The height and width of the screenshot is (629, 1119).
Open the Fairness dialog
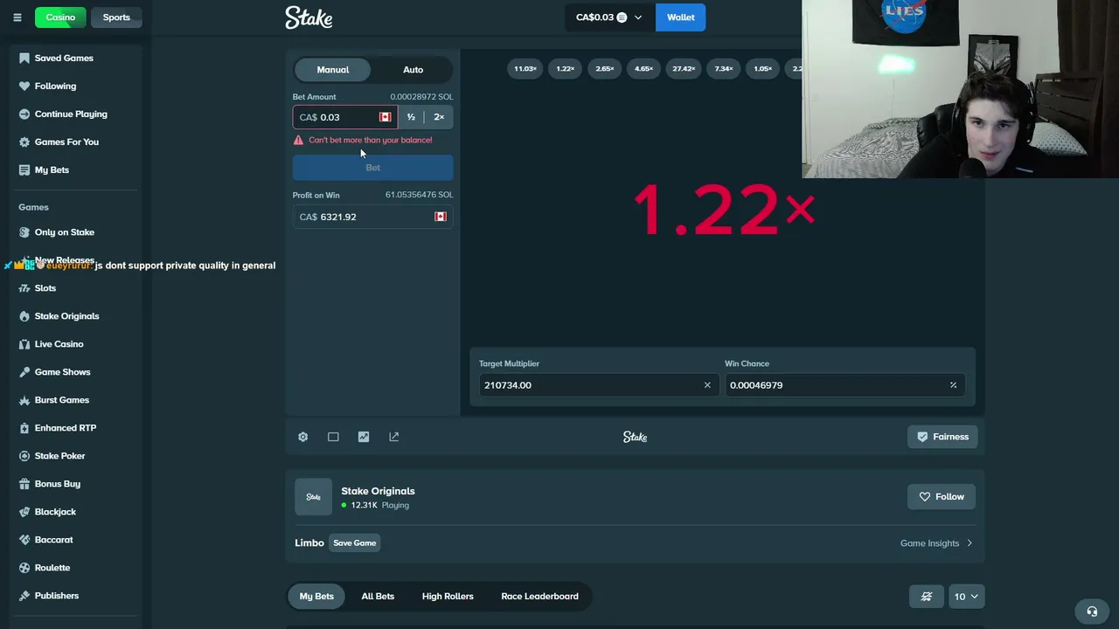click(x=942, y=437)
